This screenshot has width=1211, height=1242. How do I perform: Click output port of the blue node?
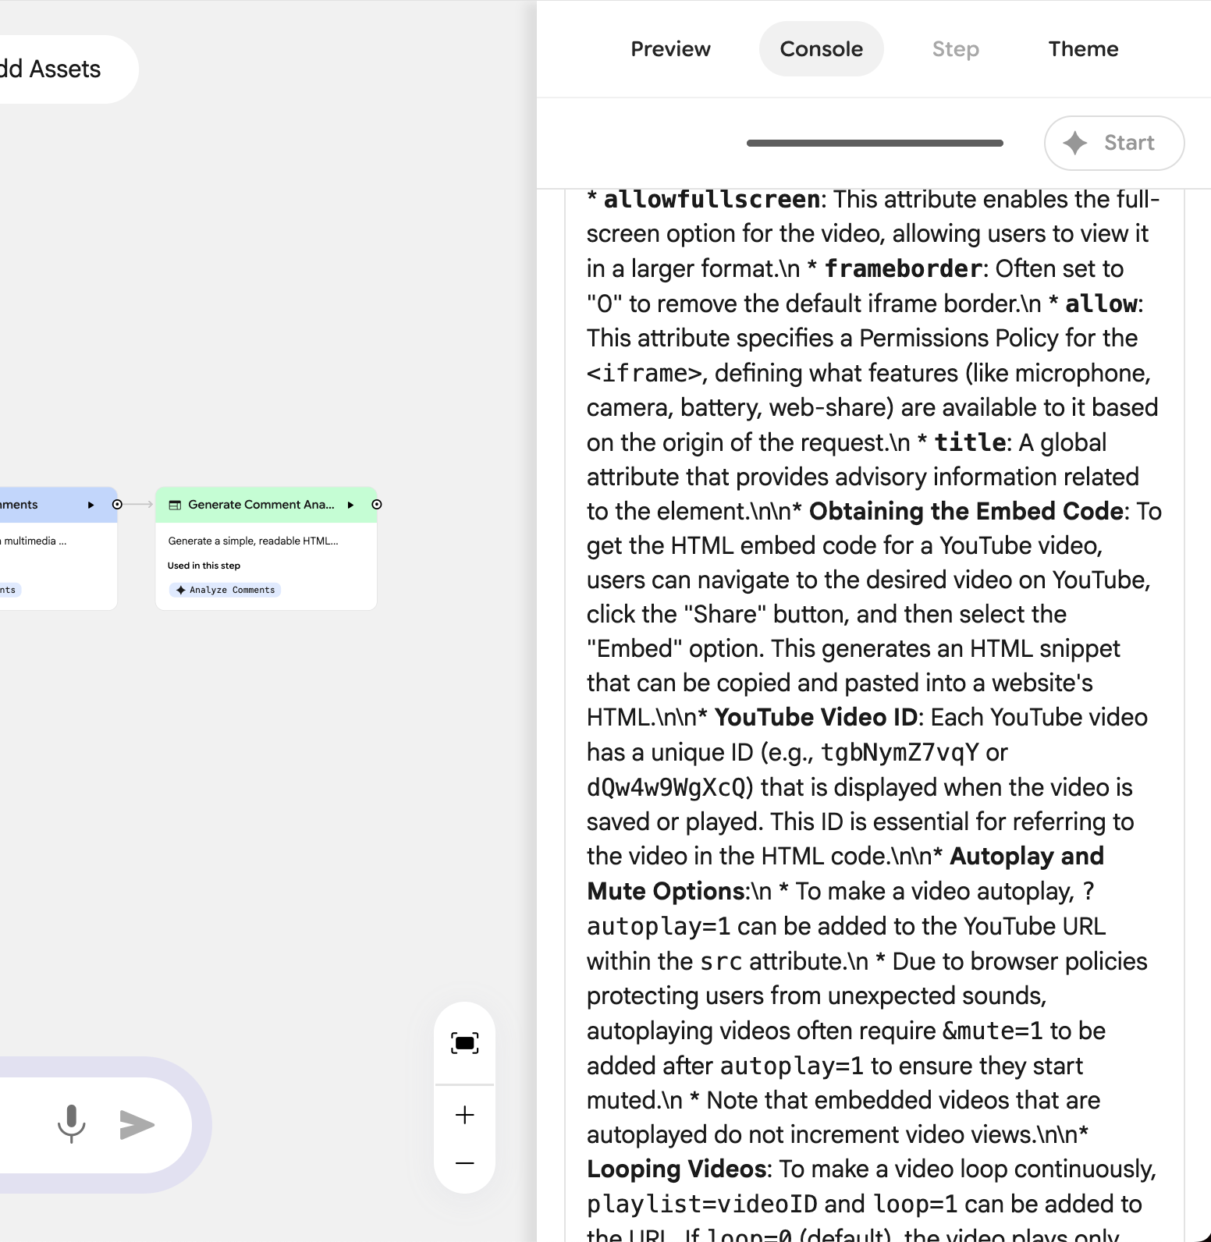point(117,505)
